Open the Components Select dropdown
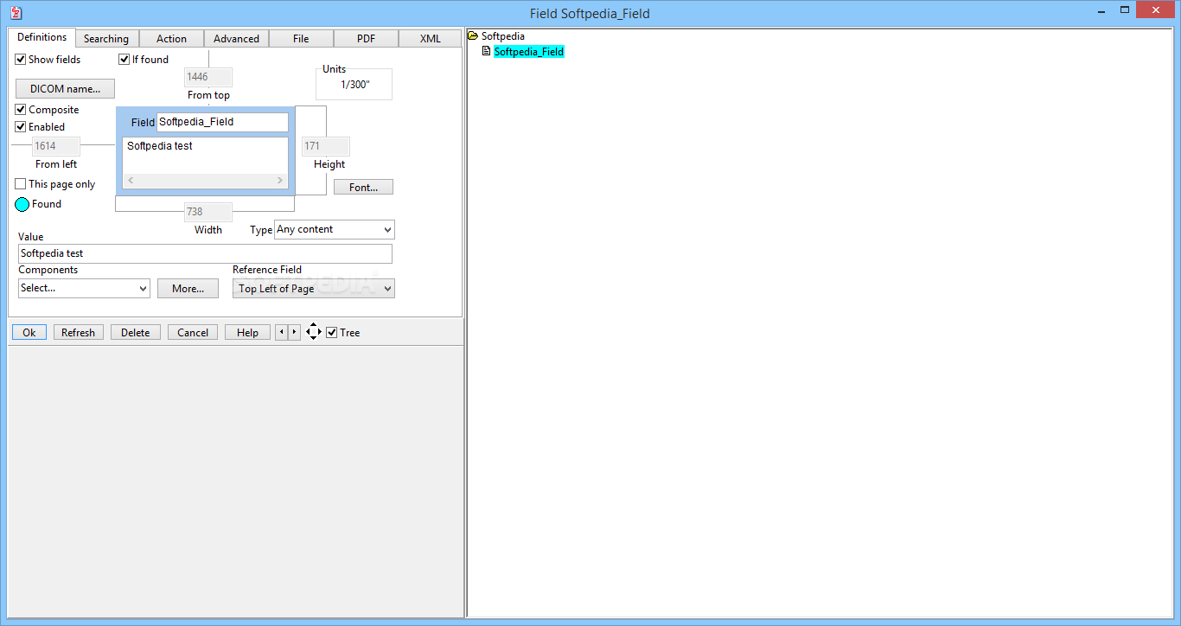The height and width of the screenshot is (626, 1181). (84, 288)
